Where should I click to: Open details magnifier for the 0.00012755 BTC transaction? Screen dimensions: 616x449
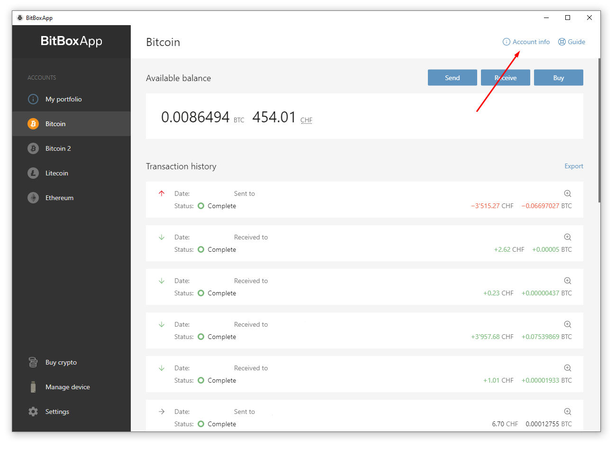(x=568, y=412)
